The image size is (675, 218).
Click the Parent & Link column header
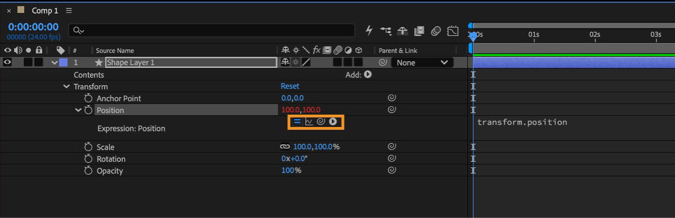tap(398, 51)
